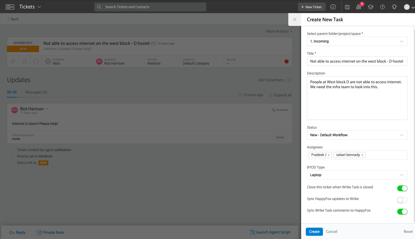Screen dimensions: 415x239
Task: Enable Sync HappyFox updates to Wrike
Action: (402, 200)
